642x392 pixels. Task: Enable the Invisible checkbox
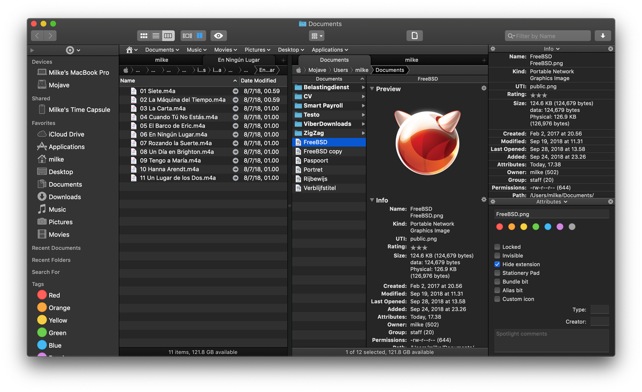coord(497,256)
